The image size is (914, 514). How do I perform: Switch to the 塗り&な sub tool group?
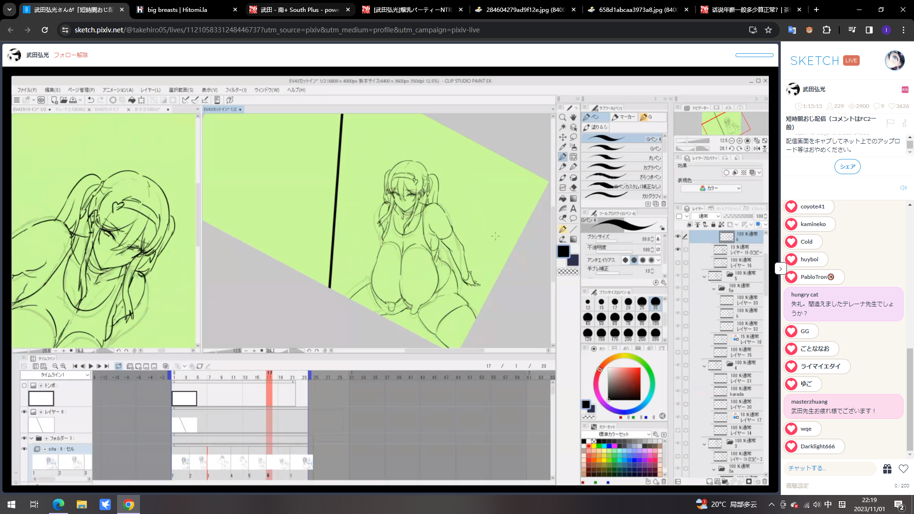596,128
